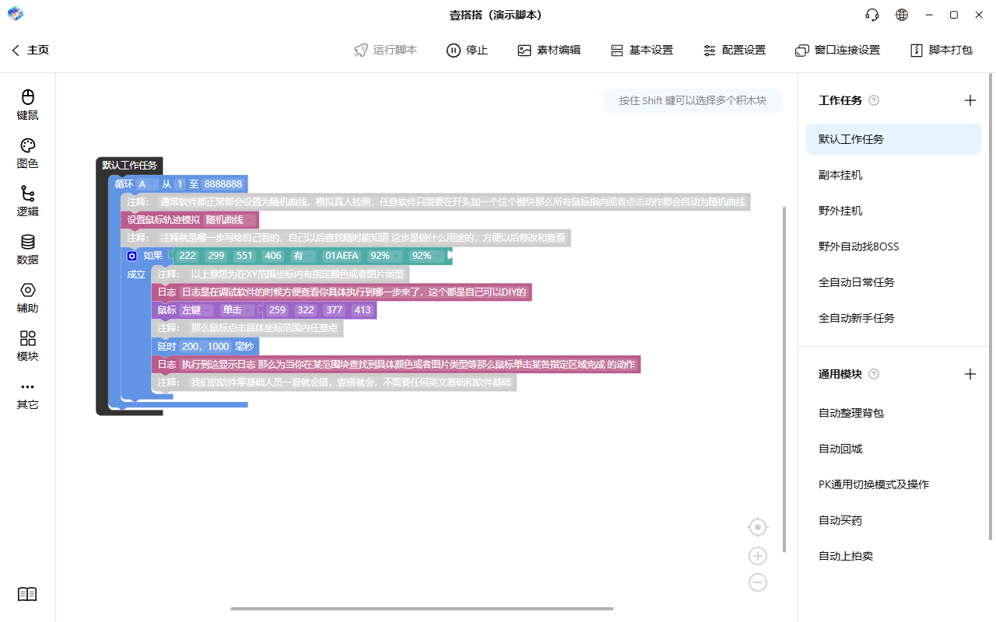Open the 随机曲线 trajectory dropdown

230,220
